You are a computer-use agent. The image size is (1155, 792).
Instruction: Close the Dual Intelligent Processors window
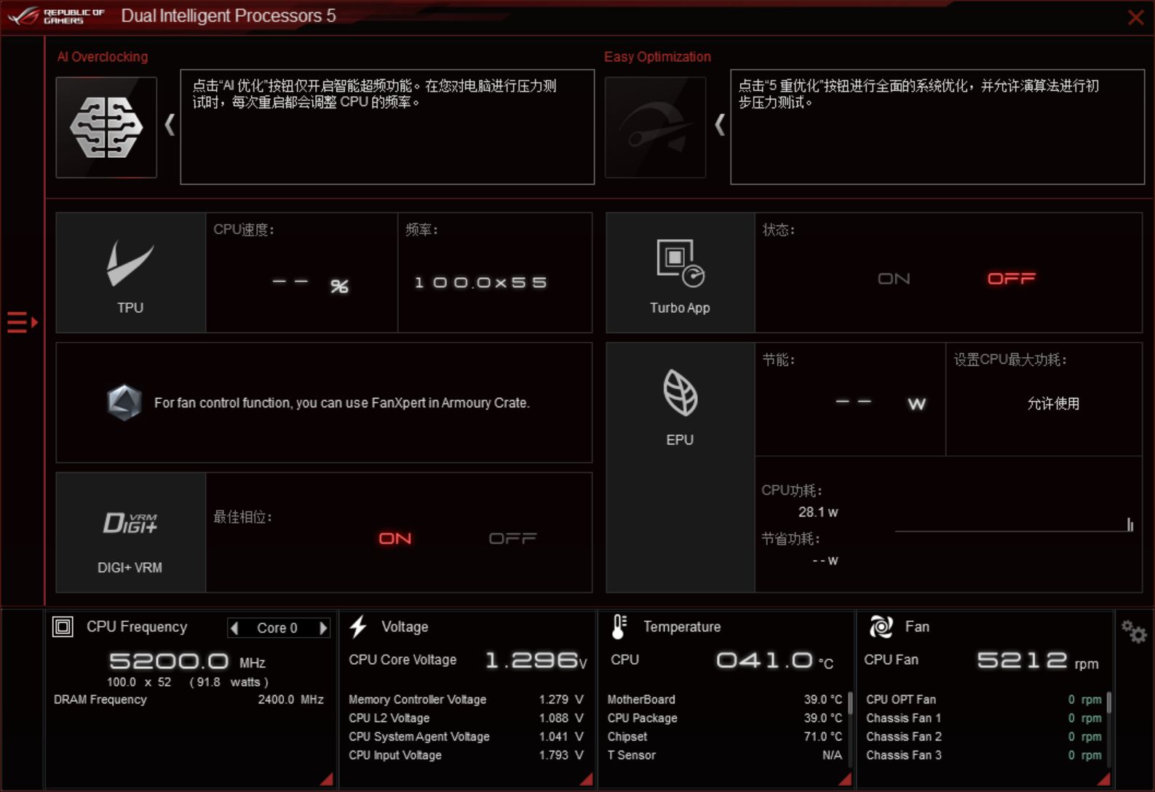pos(1135,17)
